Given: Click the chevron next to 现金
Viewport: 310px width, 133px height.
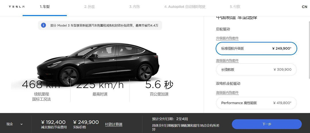Looking at the screenshot, I should [x=21, y=124].
